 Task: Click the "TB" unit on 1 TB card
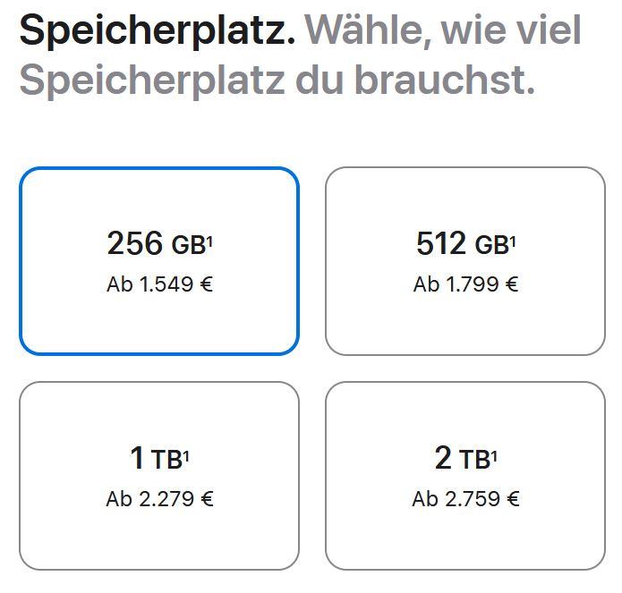pos(166,461)
